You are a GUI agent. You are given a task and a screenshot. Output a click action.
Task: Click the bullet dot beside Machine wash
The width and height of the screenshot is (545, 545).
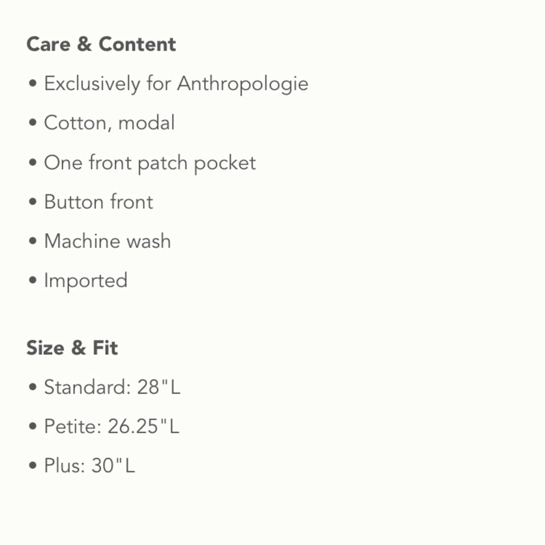(33, 241)
